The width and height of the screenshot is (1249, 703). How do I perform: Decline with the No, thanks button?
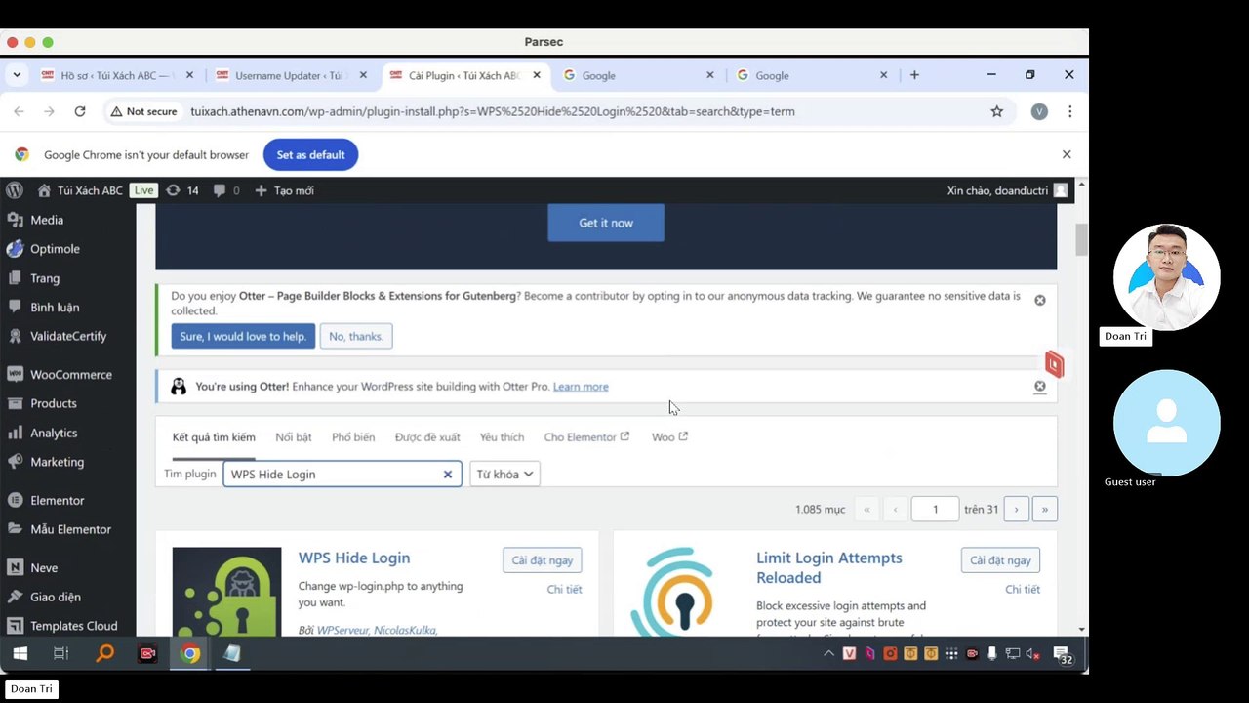356,336
